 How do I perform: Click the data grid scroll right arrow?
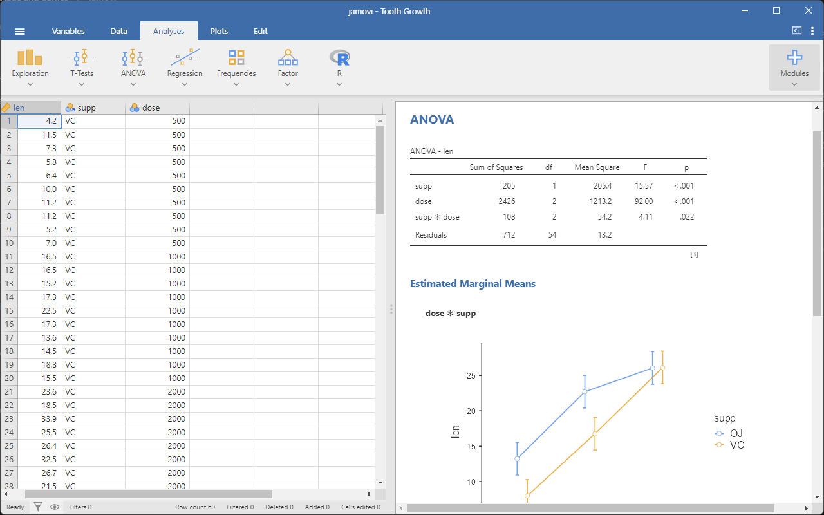tap(370, 494)
